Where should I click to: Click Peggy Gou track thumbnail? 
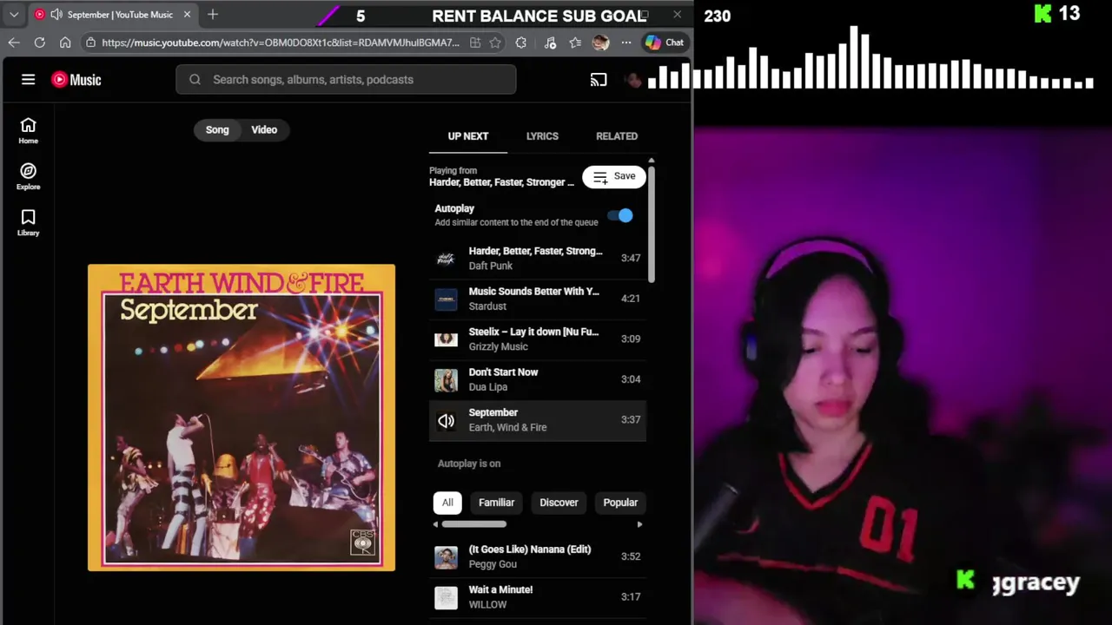tap(446, 556)
